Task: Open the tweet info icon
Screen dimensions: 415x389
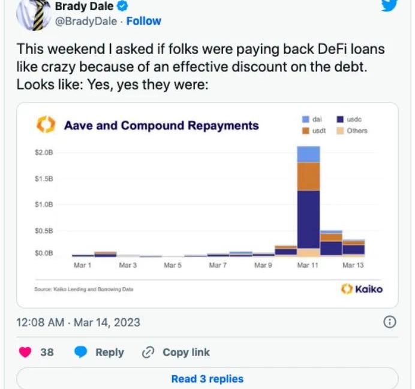Action: [x=389, y=322]
